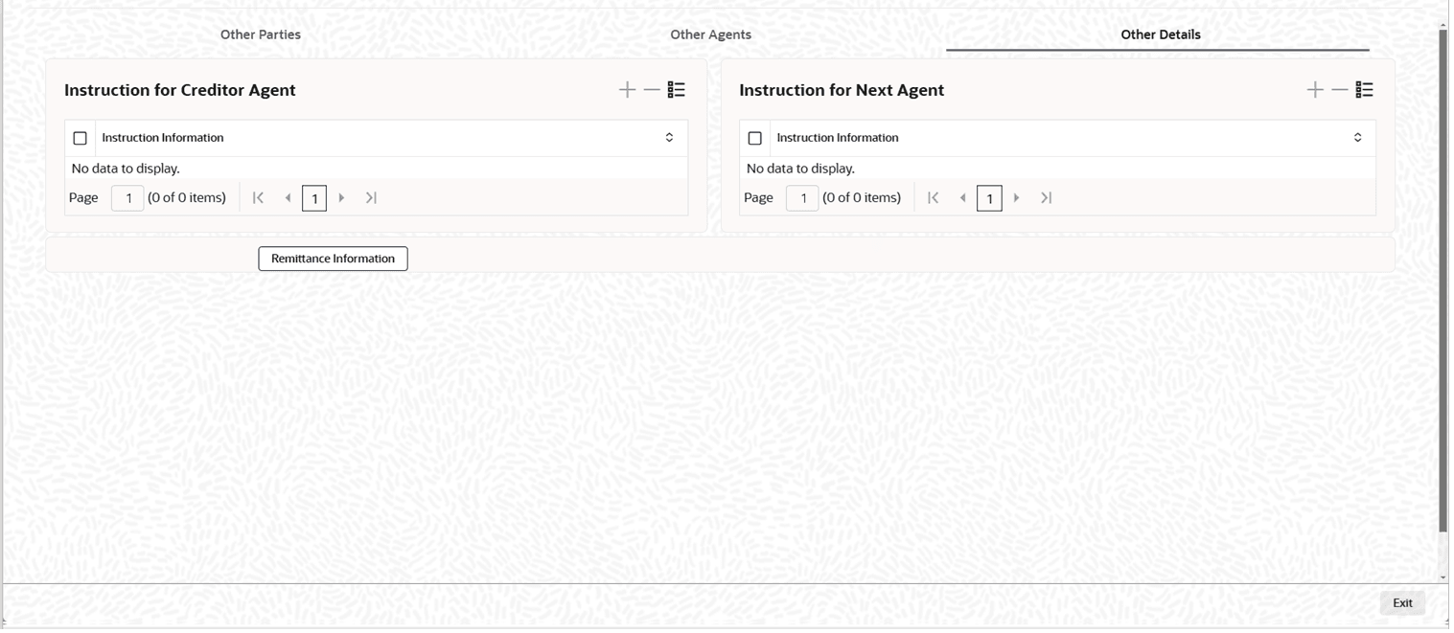Screen dimensions: 1454x633
Task: Sort Next Agent Instruction Information column
Action: point(1357,138)
